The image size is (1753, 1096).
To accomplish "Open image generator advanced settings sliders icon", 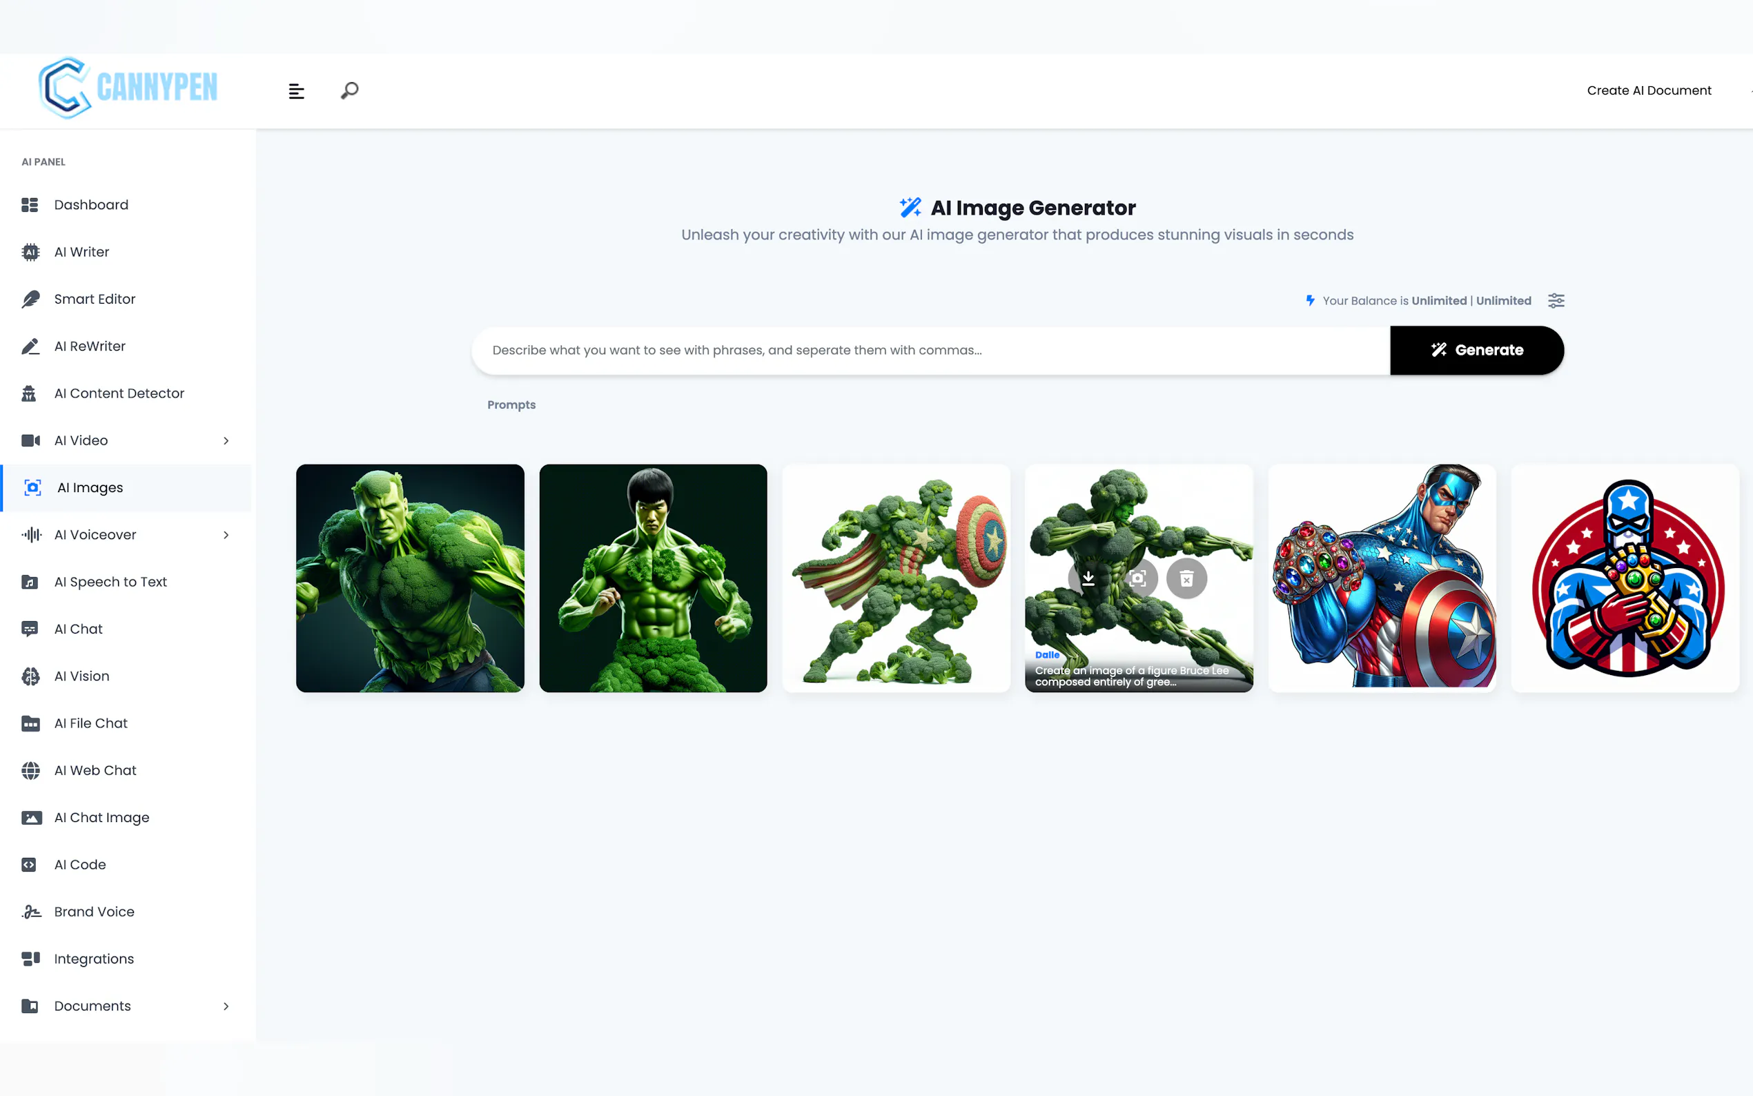I will coord(1556,301).
